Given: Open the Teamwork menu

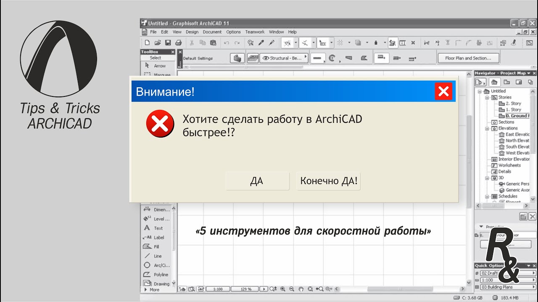Looking at the screenshot, I should click(255, 32).
